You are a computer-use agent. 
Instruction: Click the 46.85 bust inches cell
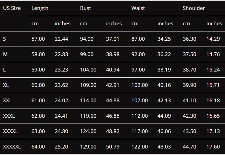[x=113, y=116]
